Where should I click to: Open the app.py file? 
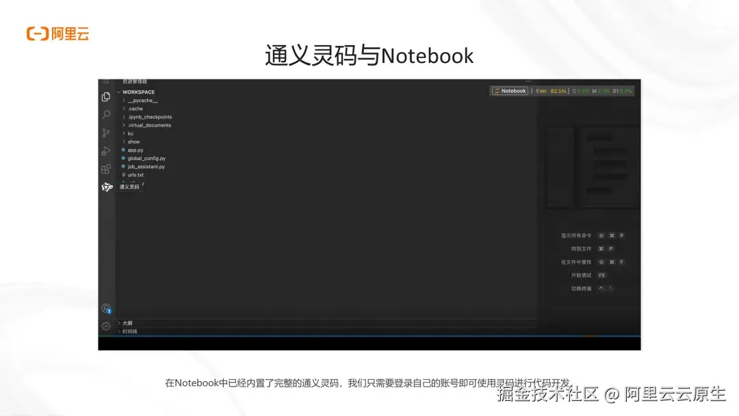click(x=135, y=150)
